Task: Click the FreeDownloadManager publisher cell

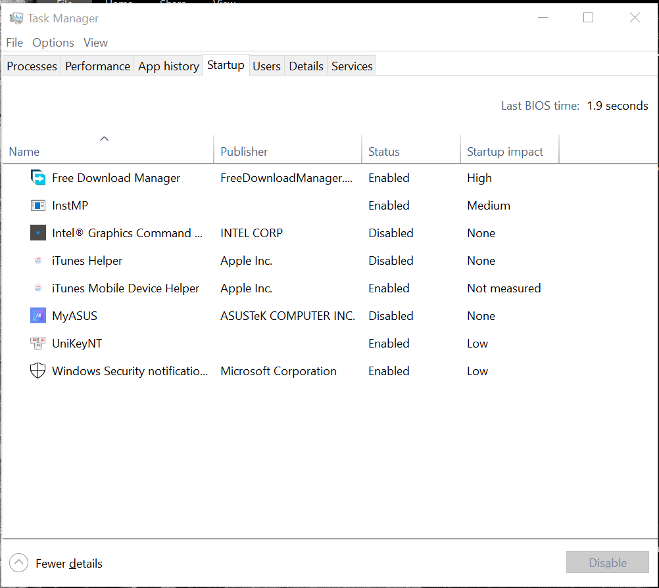Action: [286, 178]
